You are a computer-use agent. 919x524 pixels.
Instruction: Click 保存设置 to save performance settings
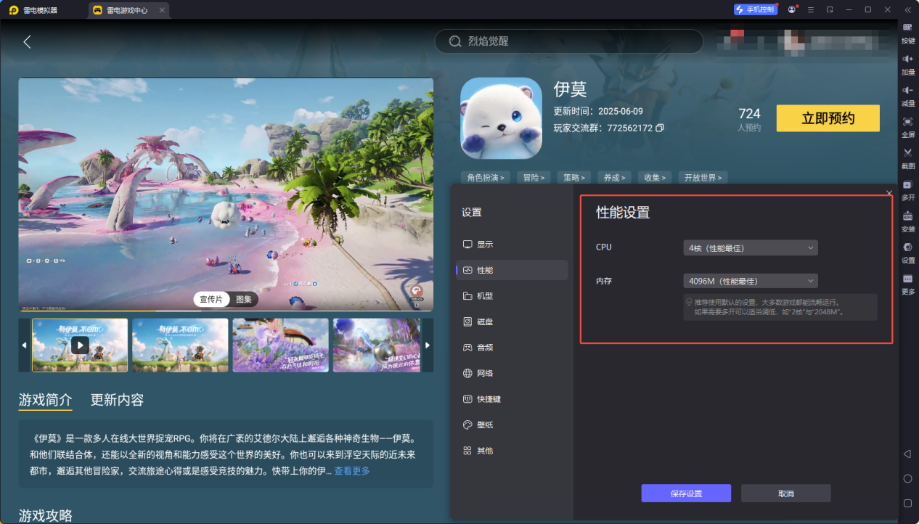[685, 493]
